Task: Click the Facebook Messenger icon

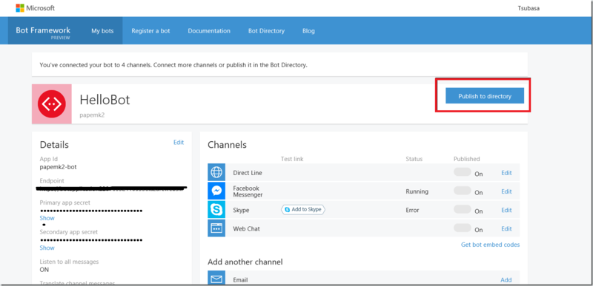Action: 216,191
